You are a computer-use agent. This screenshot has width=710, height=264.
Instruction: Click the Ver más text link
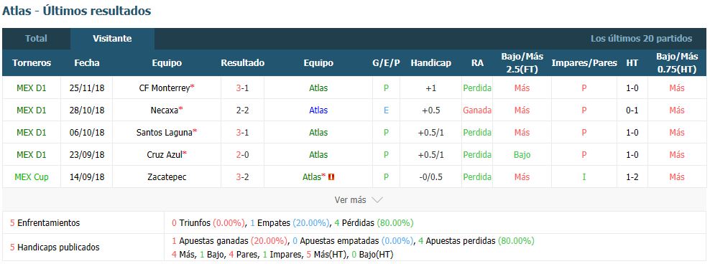(x=350, y=200)
